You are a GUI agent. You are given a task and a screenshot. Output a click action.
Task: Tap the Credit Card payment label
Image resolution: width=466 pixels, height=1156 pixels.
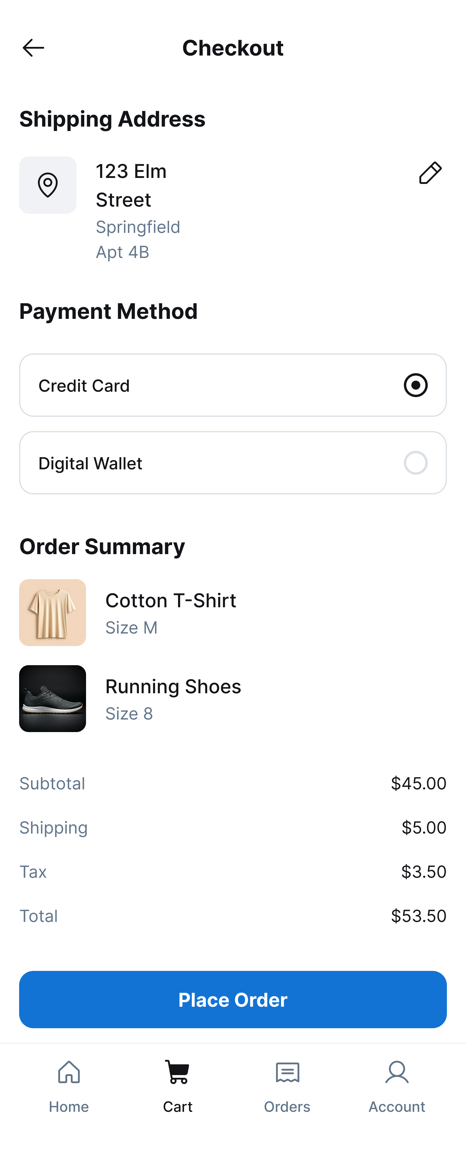(x=84, y=385)
